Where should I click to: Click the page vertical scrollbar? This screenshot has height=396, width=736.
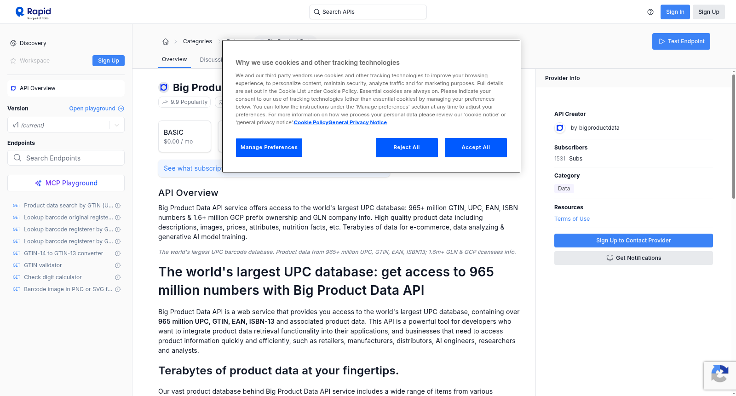(x=733, y=136)
